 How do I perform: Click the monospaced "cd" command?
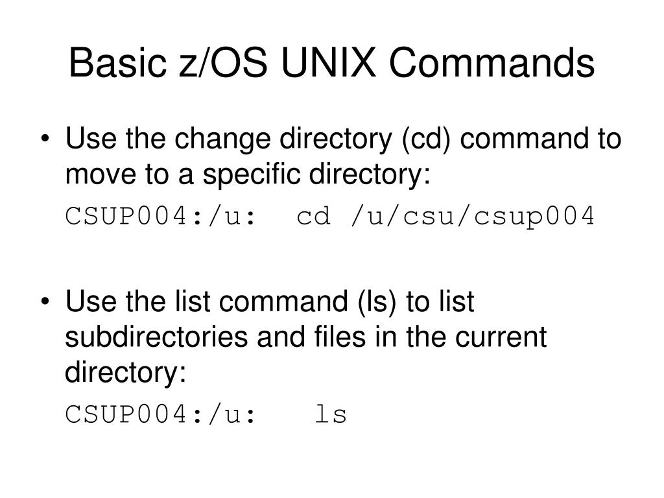pyautogui.click(x=314, y=217)
